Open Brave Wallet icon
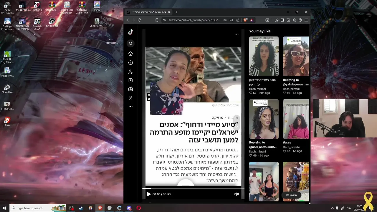The width and height of the screenshot is (377, 212). 288,20
